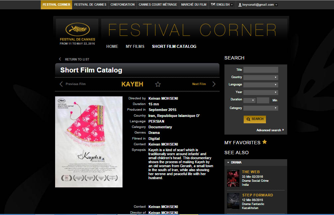334x215 pixels.
Task: Select the Festival Corner top tab
Action: pyautogui.click(x=56, y=4)
